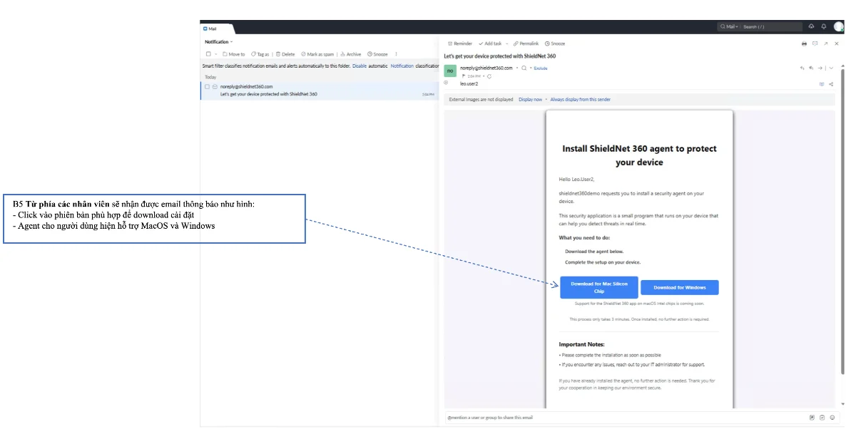
Task: Search emails from sender magnifier icon
Action: pos(524,68)
